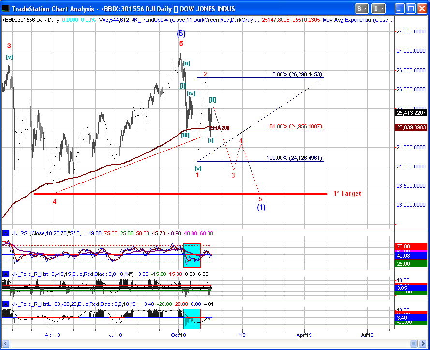
Task: Click the scroll-left arrow of the chart scrollbar
Action: 6,343
